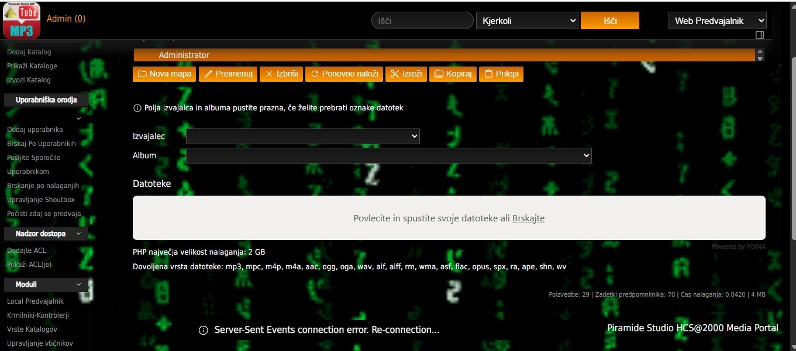Image resolution: width=796 pixels, height=351 pixels.
Task: Open Izvozi Katalog in sidebar
Action: point(29,80)
